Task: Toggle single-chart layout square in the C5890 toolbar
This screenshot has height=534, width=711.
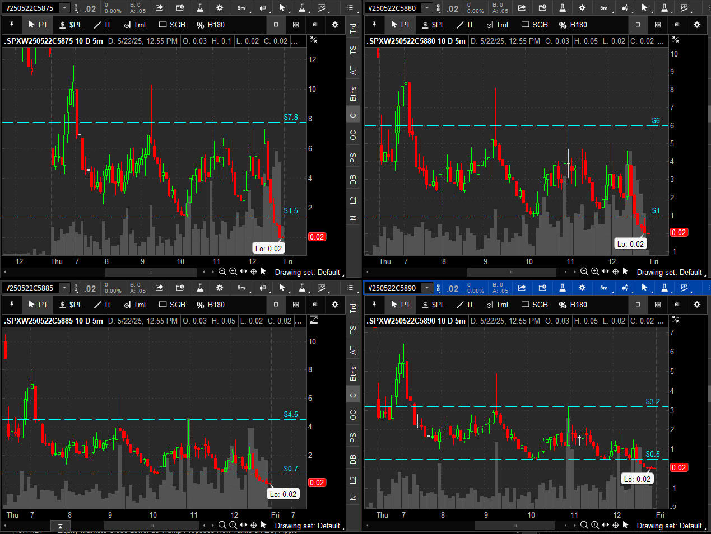Action: coord(638,305)
